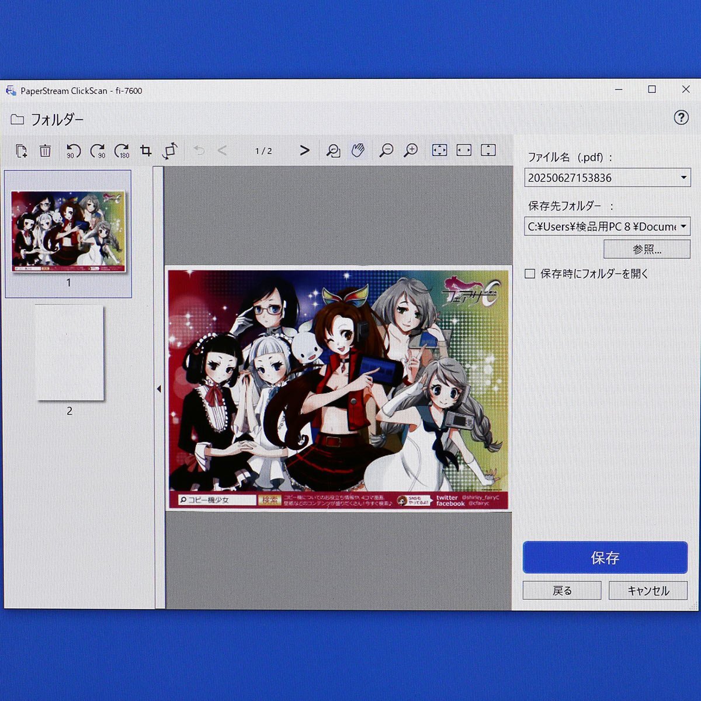Click the 参照... browse button

click(x=647, y=249)
